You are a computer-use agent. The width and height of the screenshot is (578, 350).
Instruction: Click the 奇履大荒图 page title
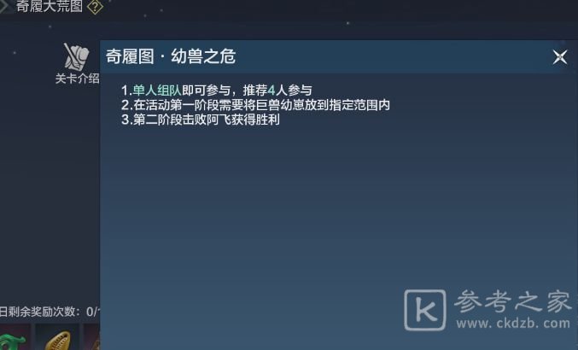click(49, 6)
